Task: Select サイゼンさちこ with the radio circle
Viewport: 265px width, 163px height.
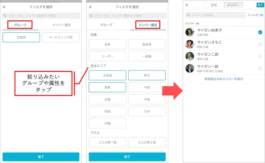Action: [260, 44]
